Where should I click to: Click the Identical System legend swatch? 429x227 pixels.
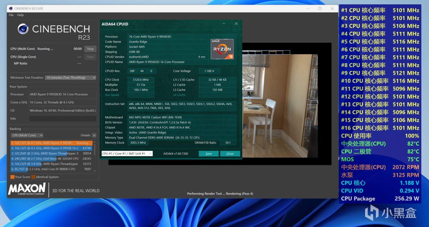click(33, 176)
